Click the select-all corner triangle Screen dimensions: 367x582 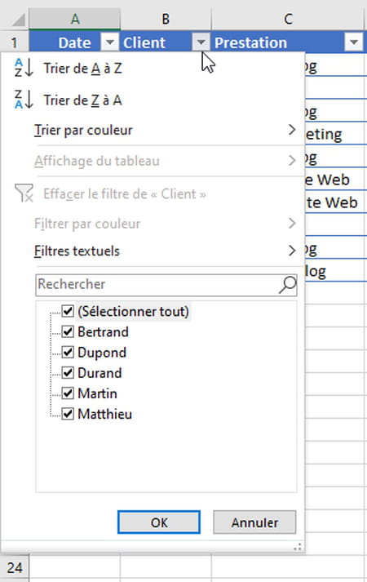(x=18, y=20)
